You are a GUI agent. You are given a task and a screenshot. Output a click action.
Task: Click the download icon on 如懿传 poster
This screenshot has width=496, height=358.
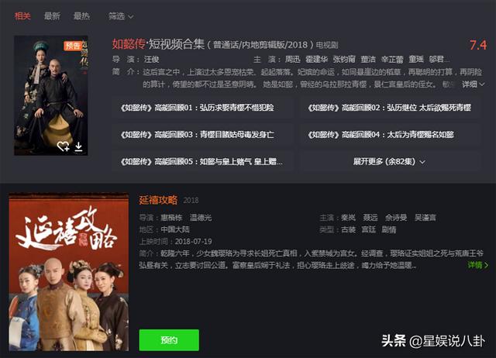(x=78, y=146)
